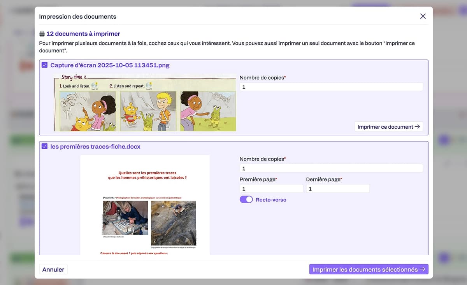
Task: Click the Première page input field
Action: tap(271, 189)
